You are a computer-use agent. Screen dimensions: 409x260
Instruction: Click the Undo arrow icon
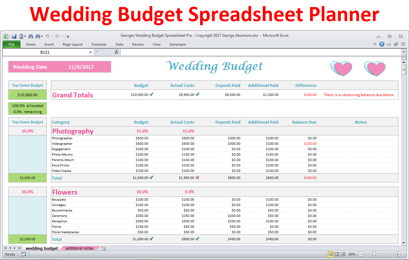pyautogui.click(x=47, y=36)
